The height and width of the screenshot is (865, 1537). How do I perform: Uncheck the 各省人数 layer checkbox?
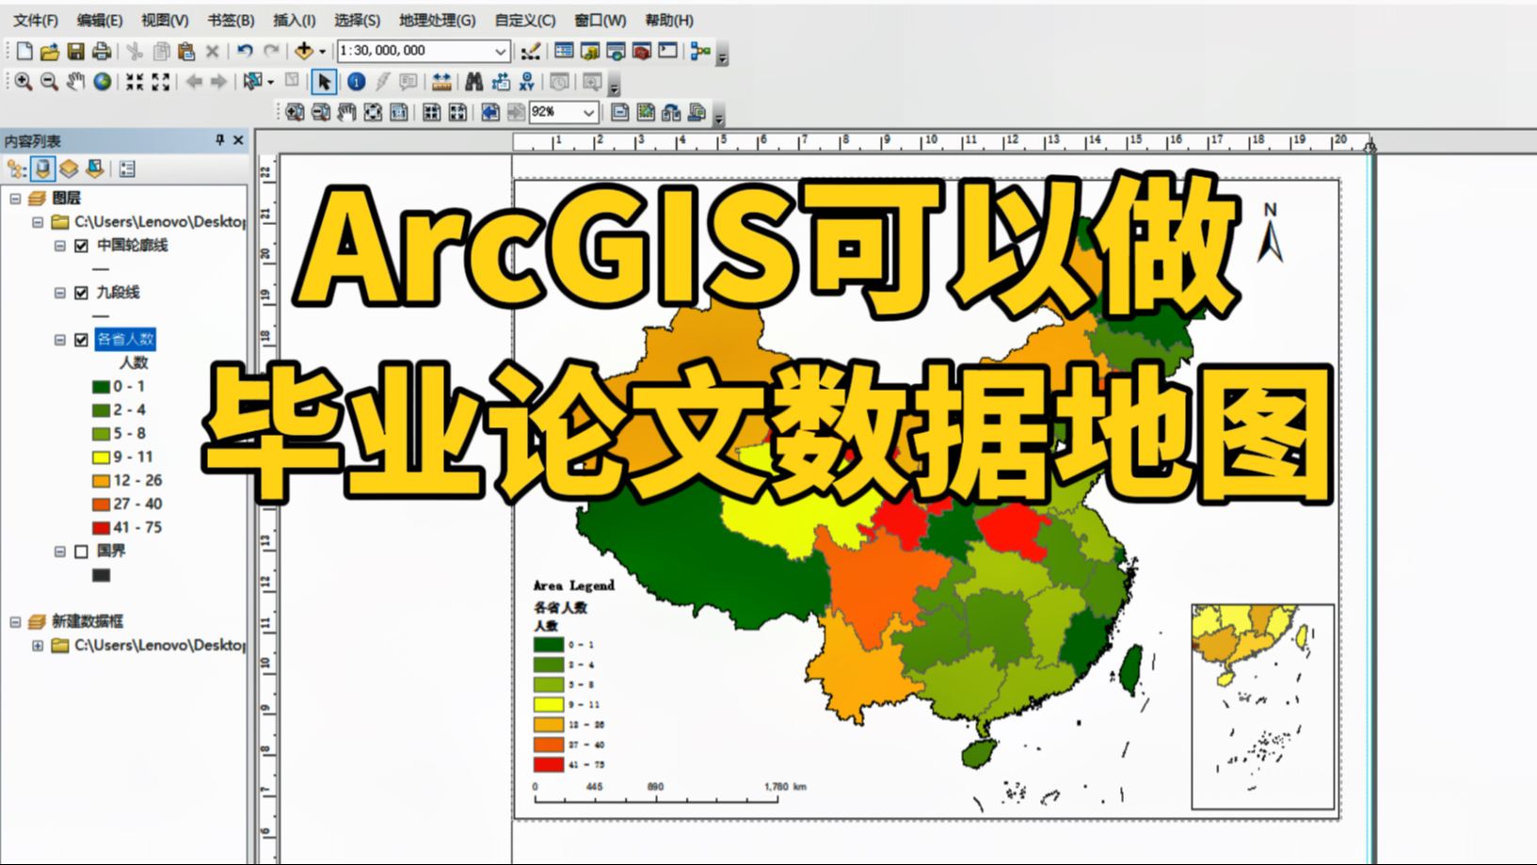click(81, 340)
